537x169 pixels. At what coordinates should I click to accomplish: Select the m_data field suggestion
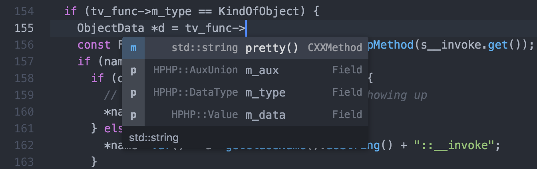(245, 115)
